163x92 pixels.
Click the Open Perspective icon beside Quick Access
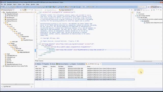[149, 7]
